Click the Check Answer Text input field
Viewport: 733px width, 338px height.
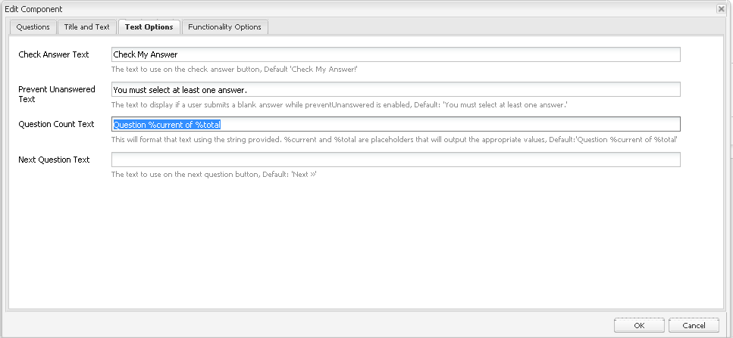point(395,54)
